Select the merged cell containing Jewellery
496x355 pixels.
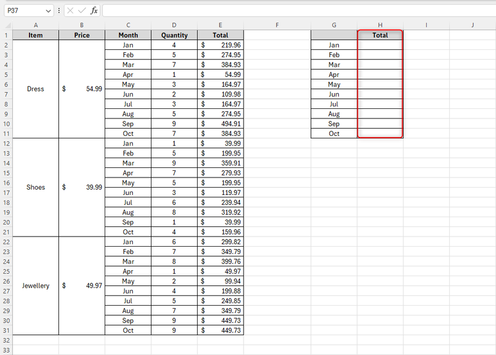35,286
